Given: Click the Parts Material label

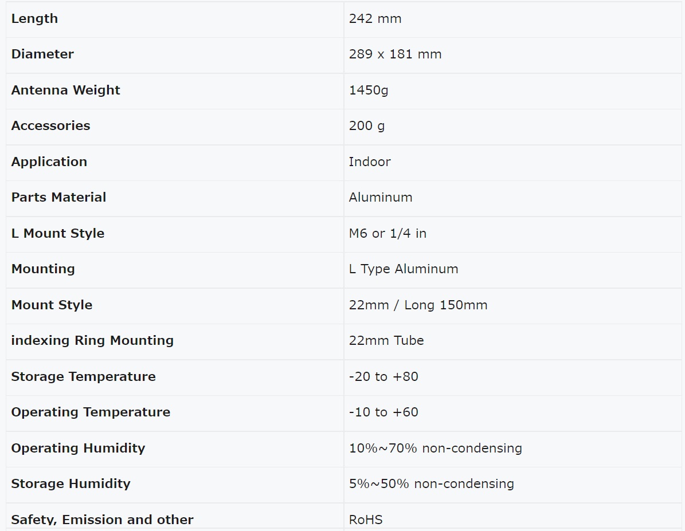Looking at the screenshot, I should (x=58, y=198).
